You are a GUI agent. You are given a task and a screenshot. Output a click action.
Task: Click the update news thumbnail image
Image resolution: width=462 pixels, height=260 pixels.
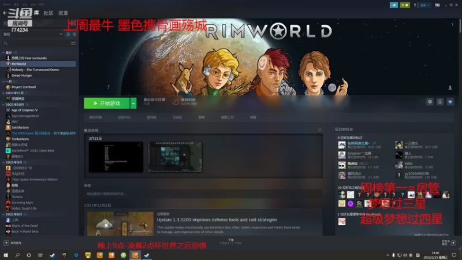(120, 224)
